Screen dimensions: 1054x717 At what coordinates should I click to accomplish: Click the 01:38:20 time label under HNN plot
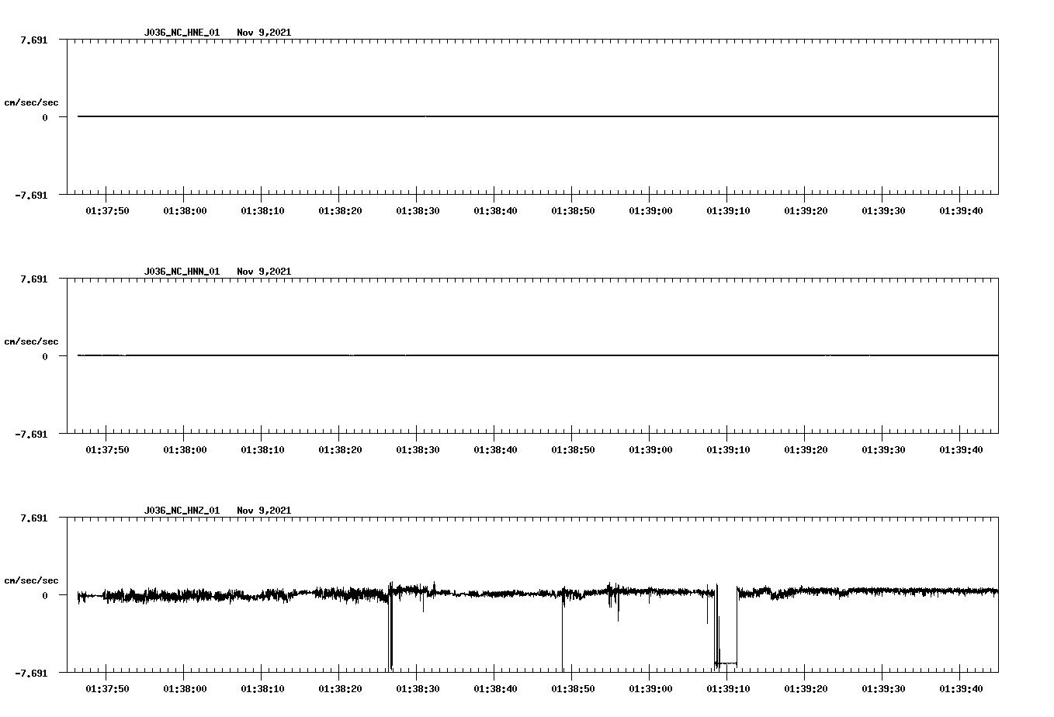pos(340,450)
